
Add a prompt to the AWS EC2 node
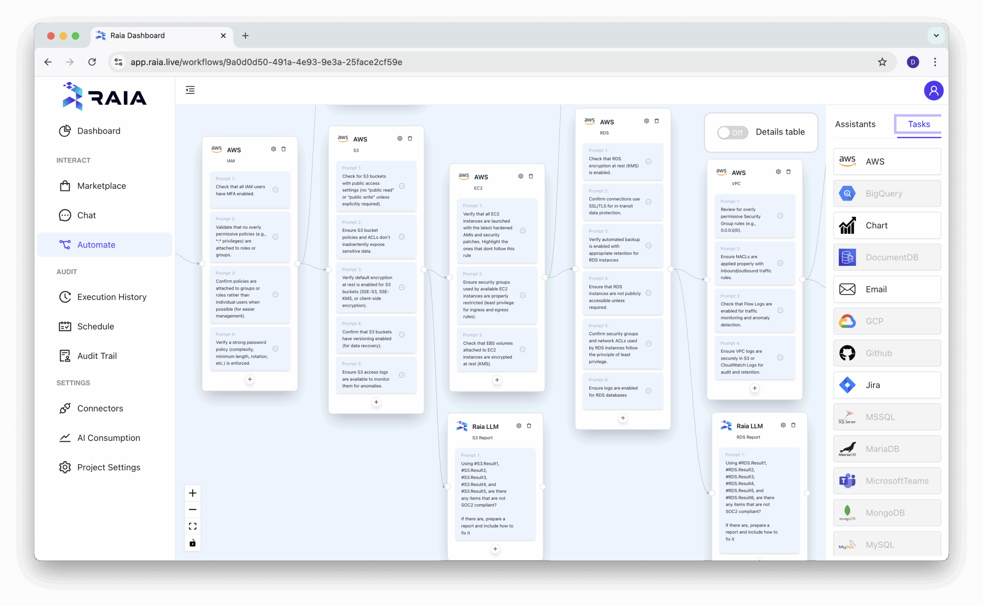(497, 380)
